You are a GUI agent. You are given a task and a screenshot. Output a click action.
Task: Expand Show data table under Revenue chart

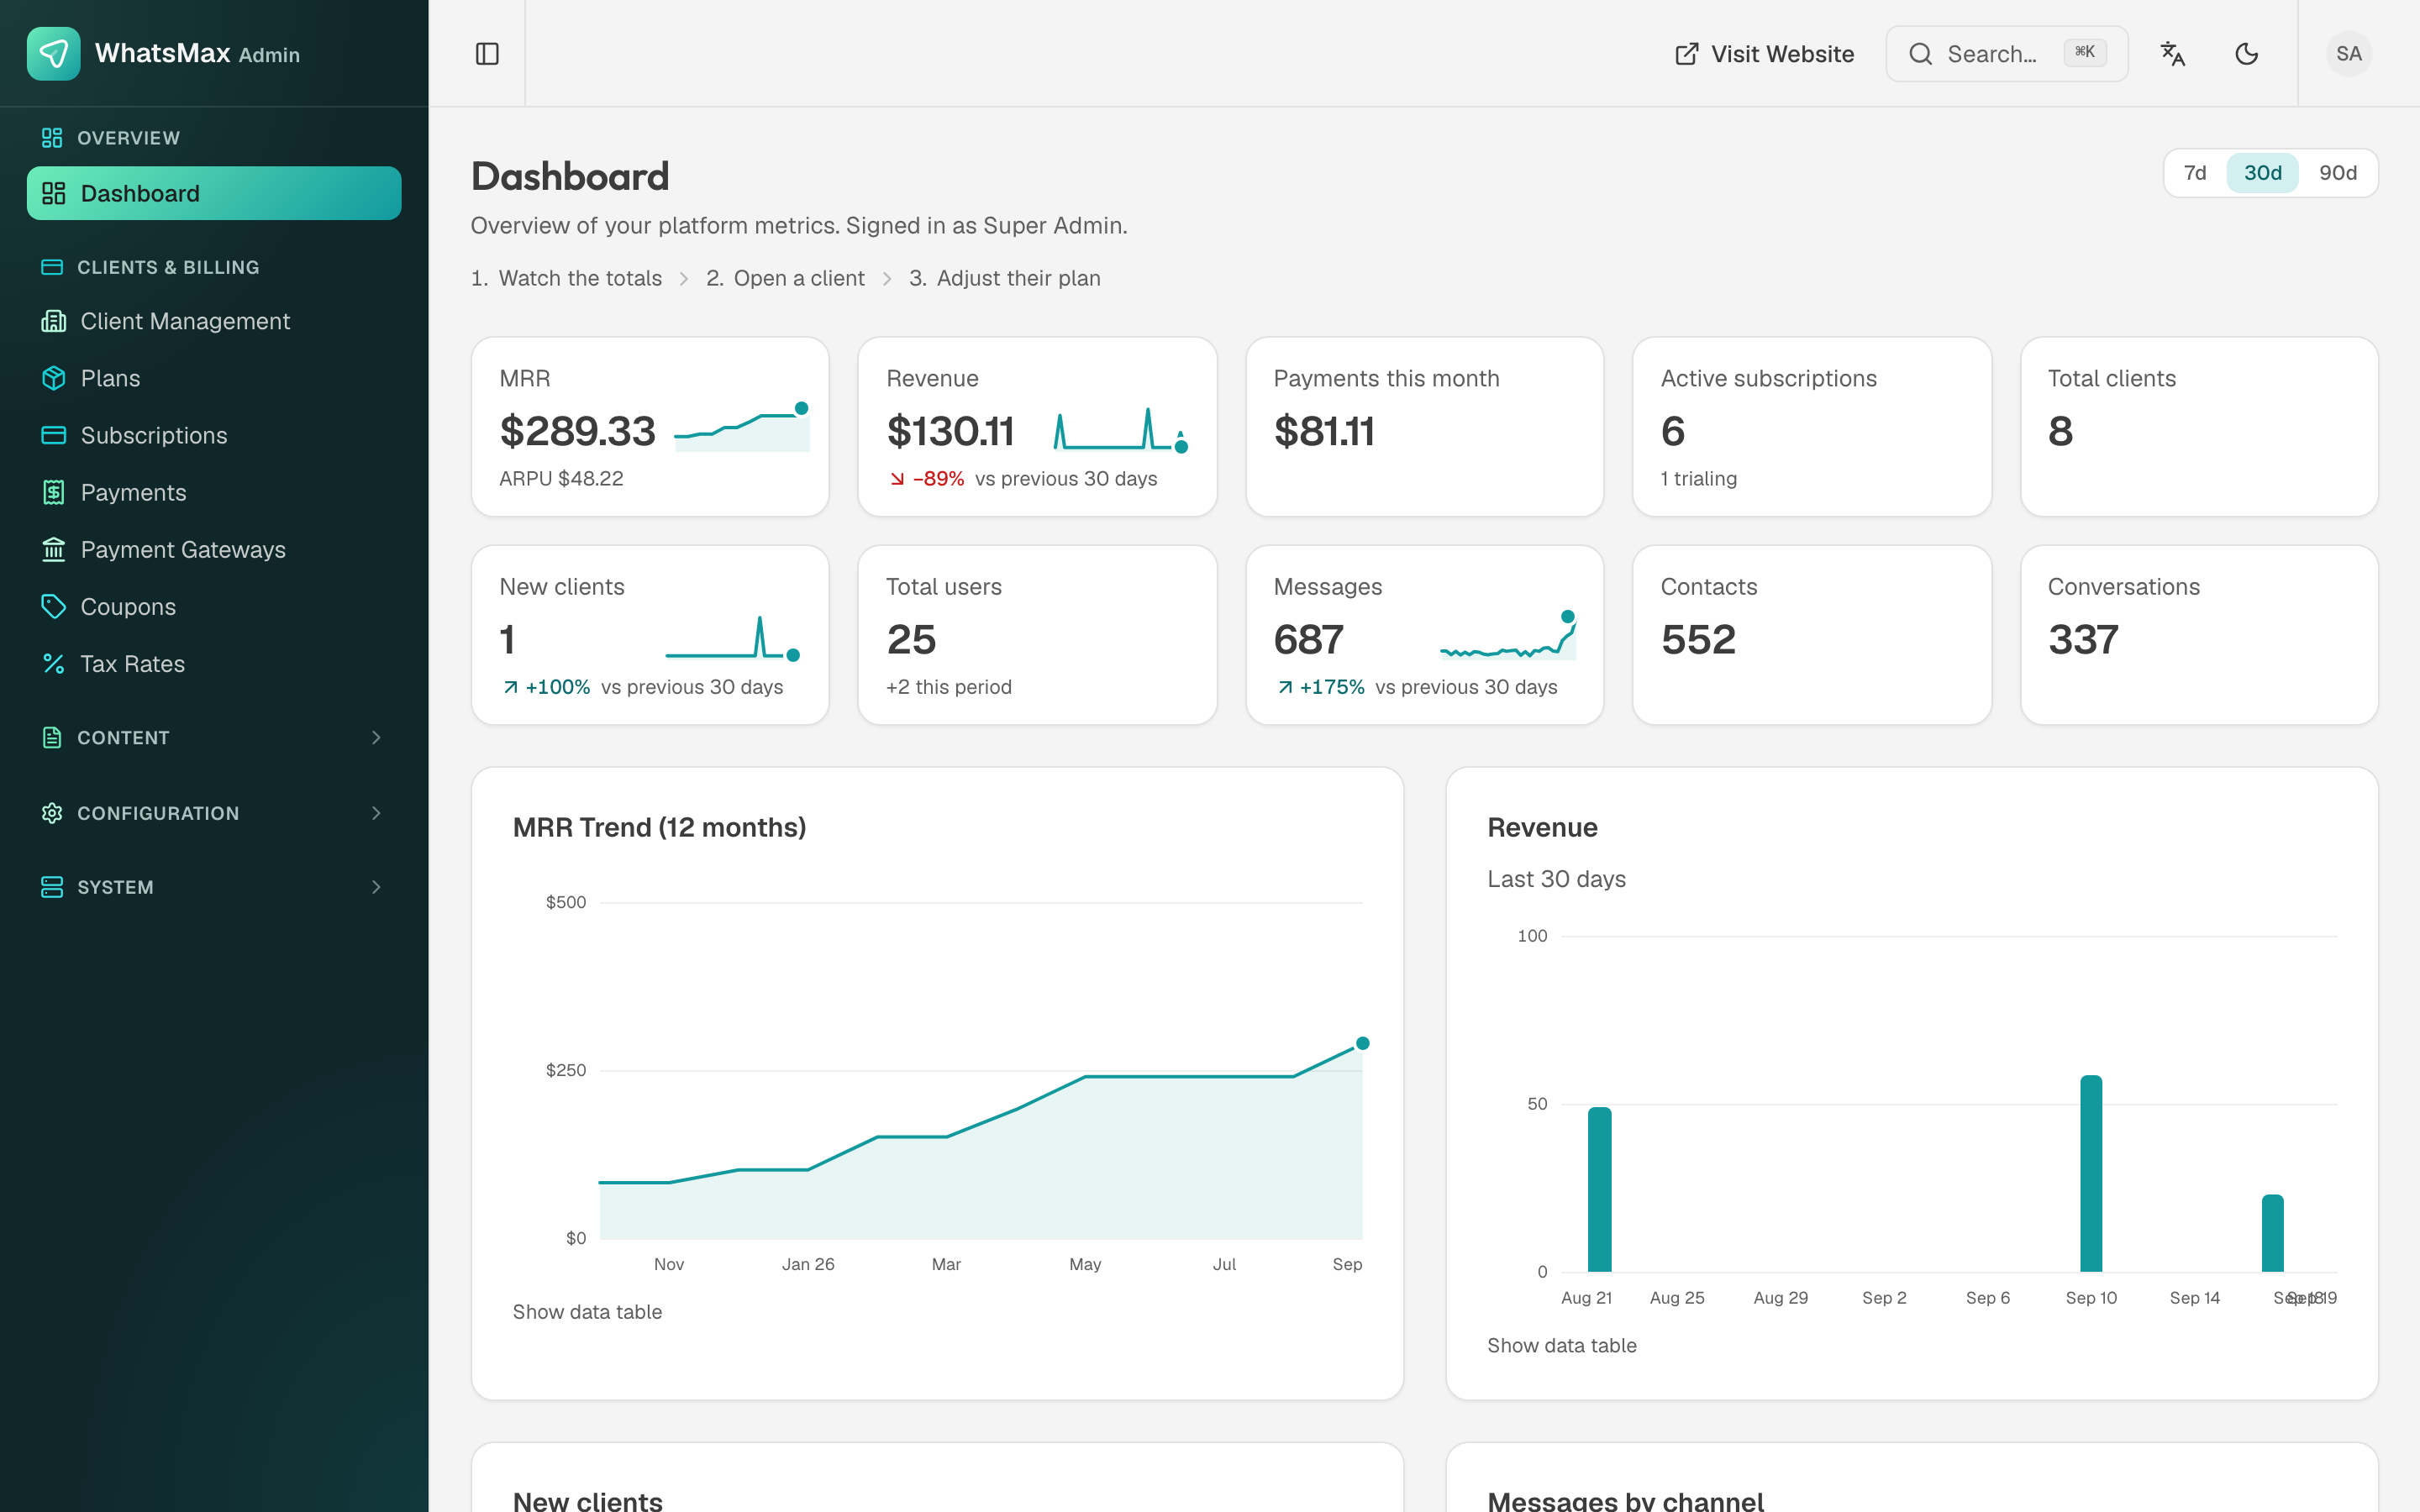[x=1561, y=1345]
